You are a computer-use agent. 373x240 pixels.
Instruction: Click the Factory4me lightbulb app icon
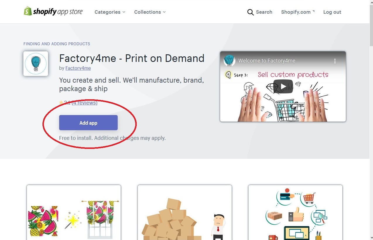pyautogui.click(x=36, y=64)
